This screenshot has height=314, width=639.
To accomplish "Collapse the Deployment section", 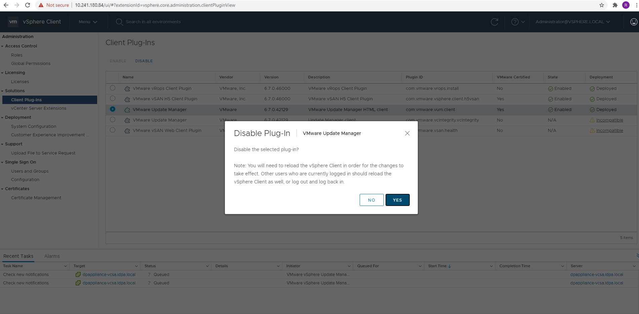I will [x=2, y=117].
